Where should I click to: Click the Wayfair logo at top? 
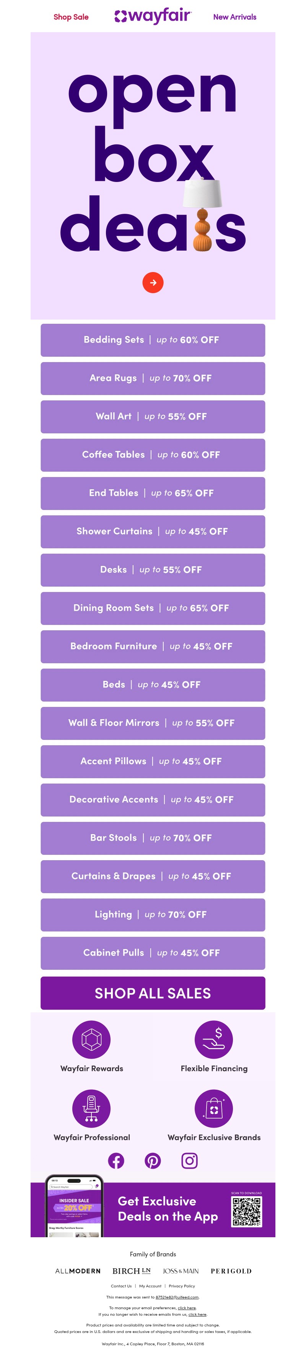pyautogui.click(x=153, y=16)
